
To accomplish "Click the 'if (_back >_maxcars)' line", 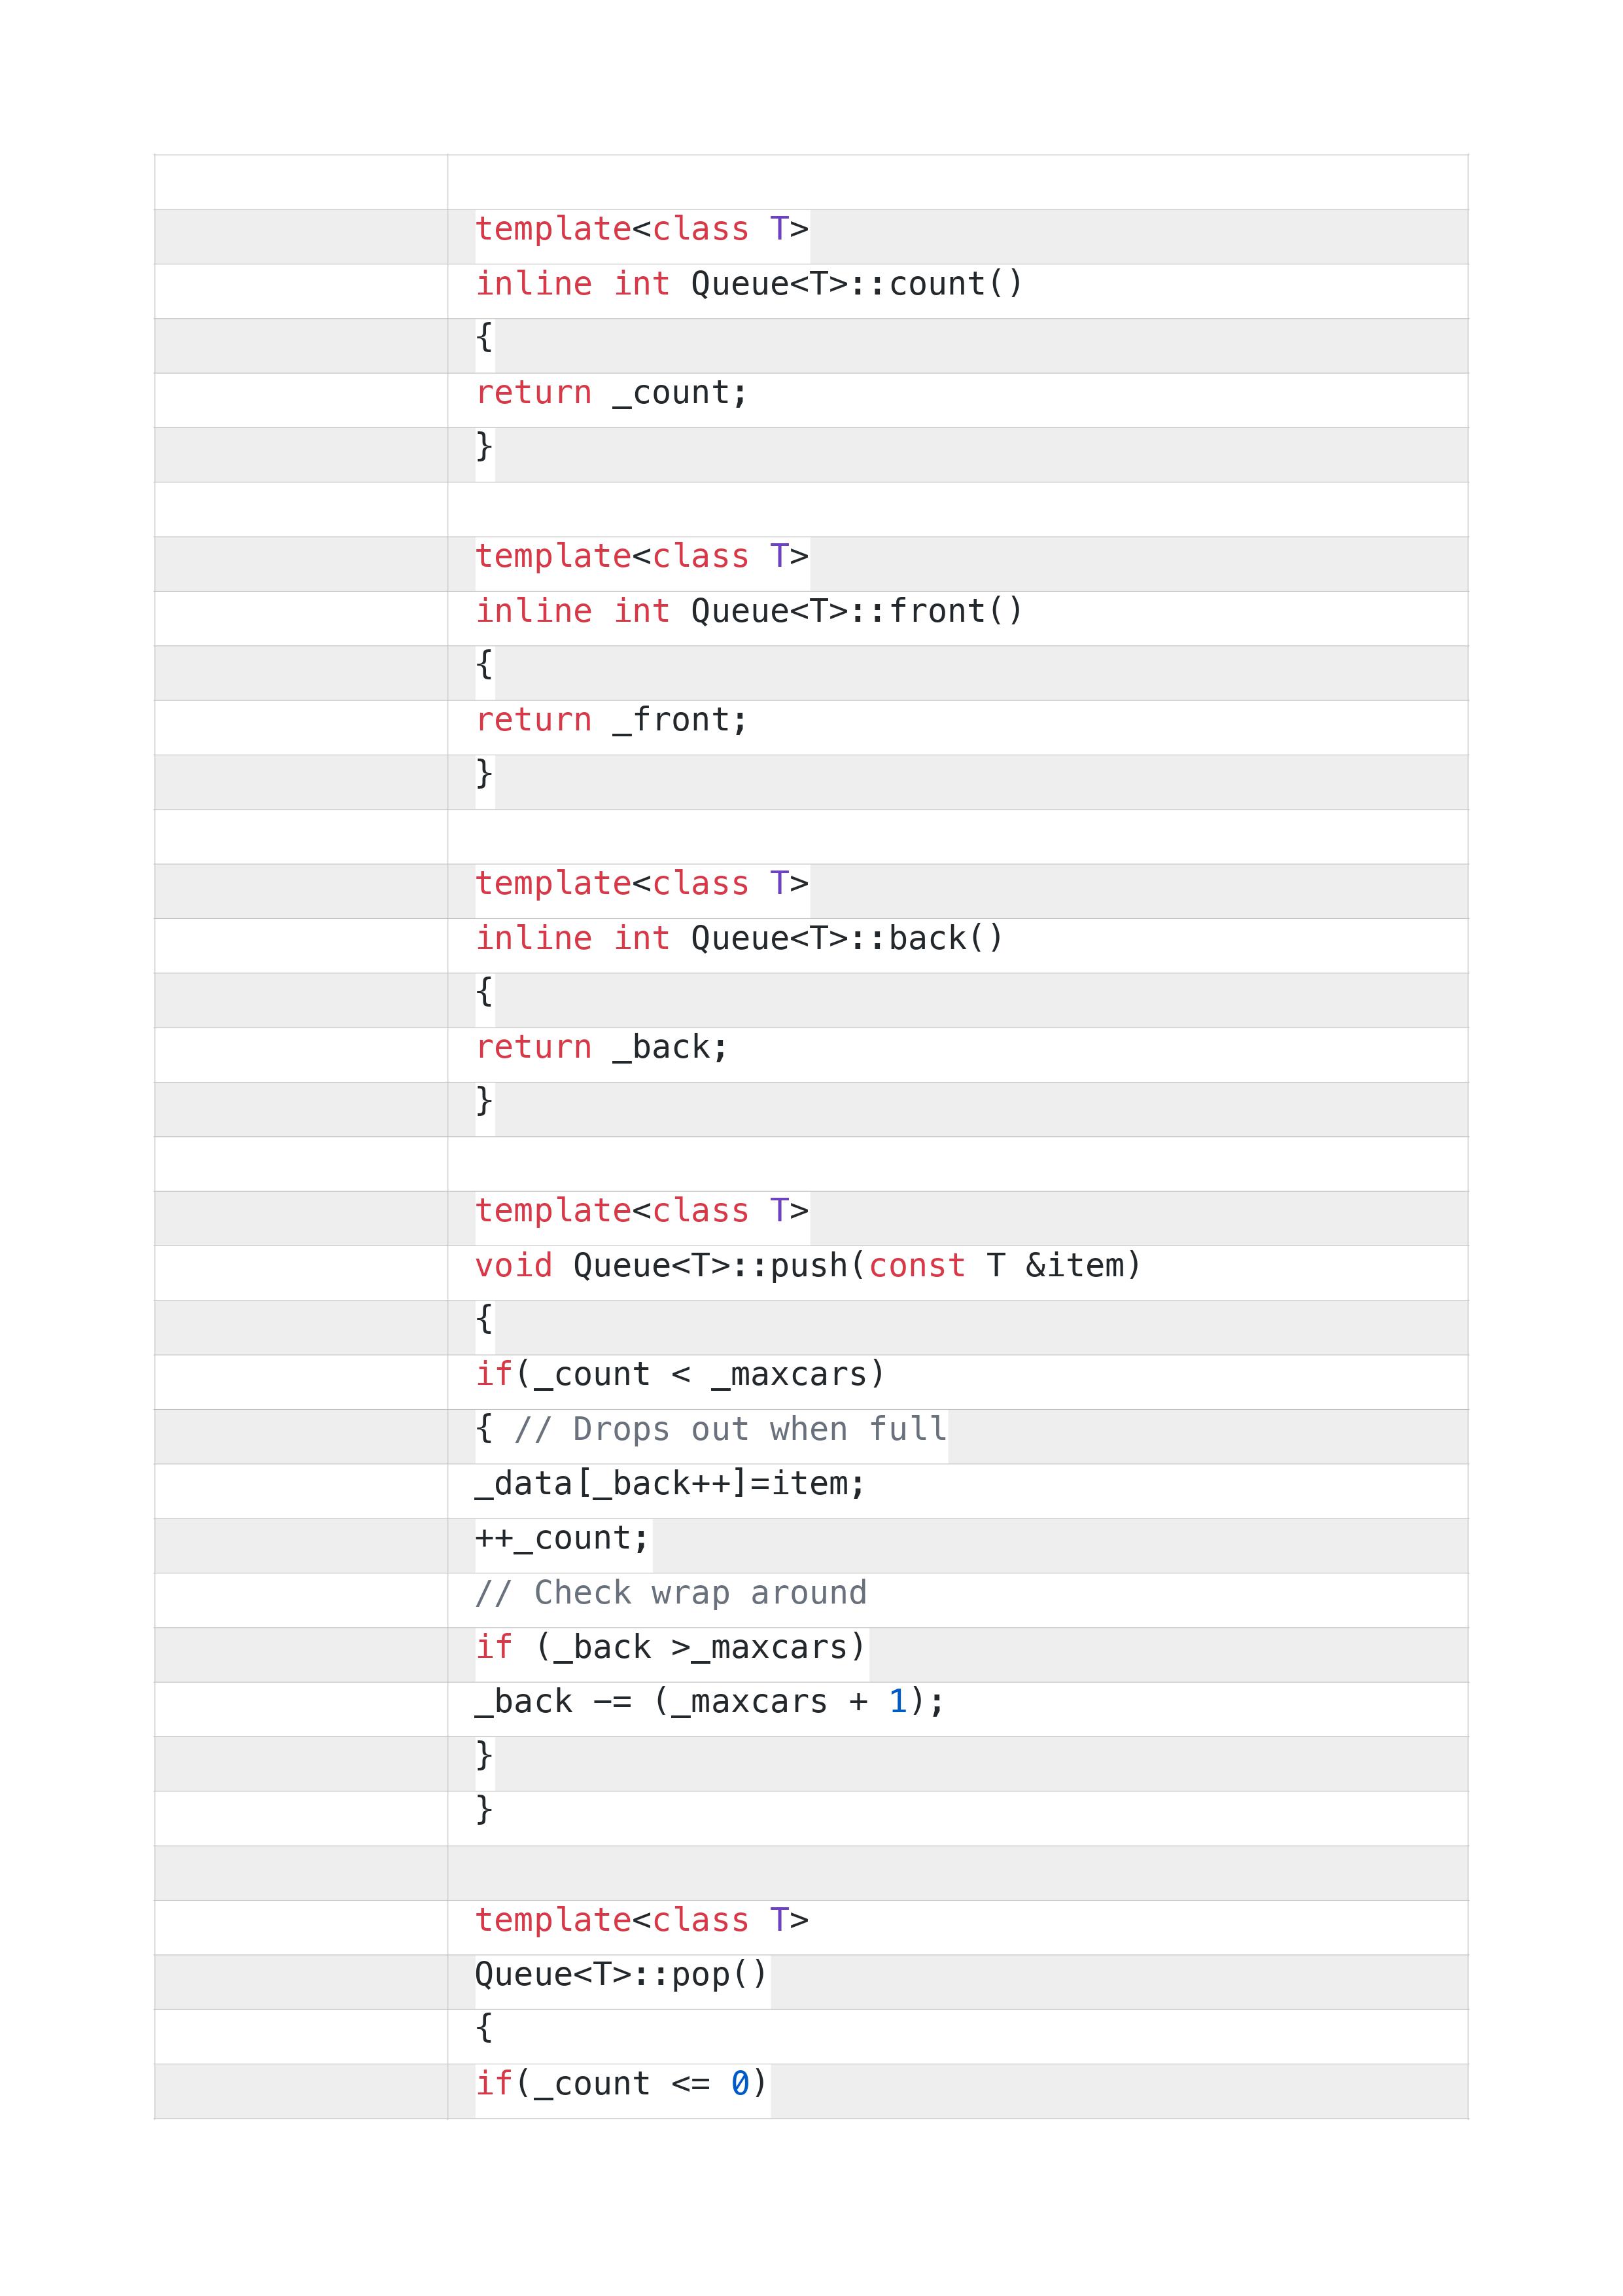I will pos(670,1647).
